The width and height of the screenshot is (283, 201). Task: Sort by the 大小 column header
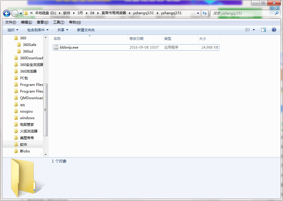(x=209, y=39)
